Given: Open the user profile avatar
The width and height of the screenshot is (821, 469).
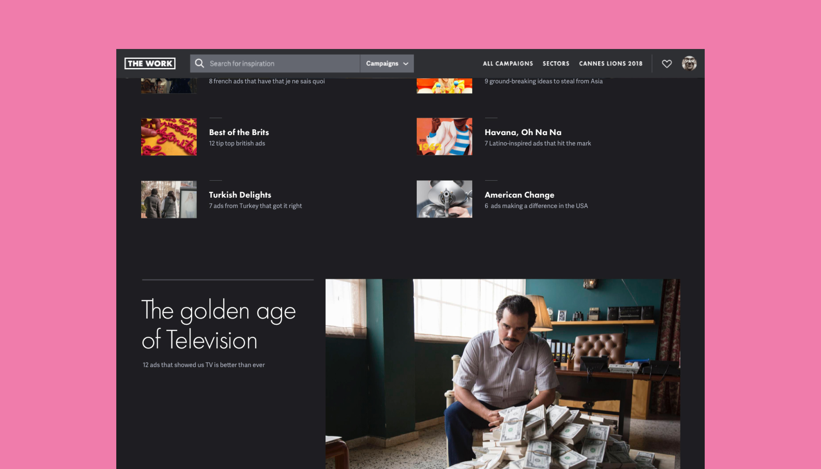Looking at the screenshot, I should pos(689,64).
